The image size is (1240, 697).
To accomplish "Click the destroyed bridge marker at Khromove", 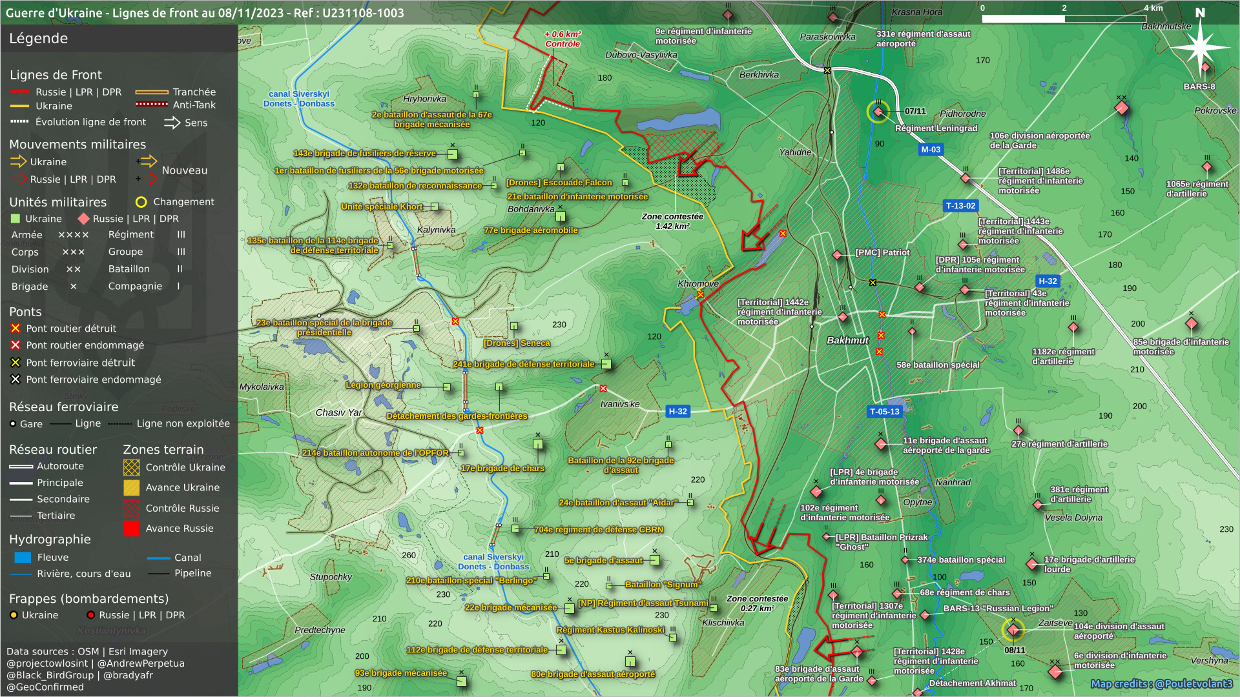I will click(700, 295).
